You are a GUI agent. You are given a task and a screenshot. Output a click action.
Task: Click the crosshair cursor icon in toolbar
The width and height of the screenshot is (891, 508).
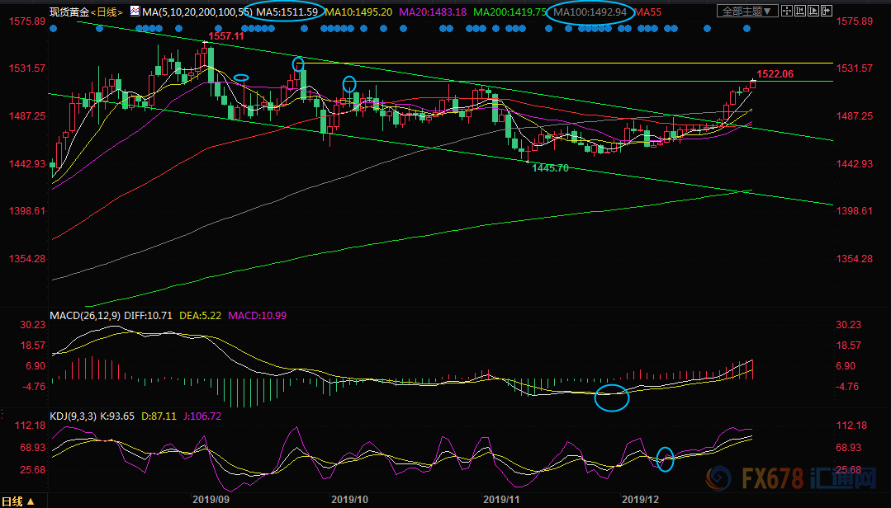pyautogui.click(x=787, y=11)
